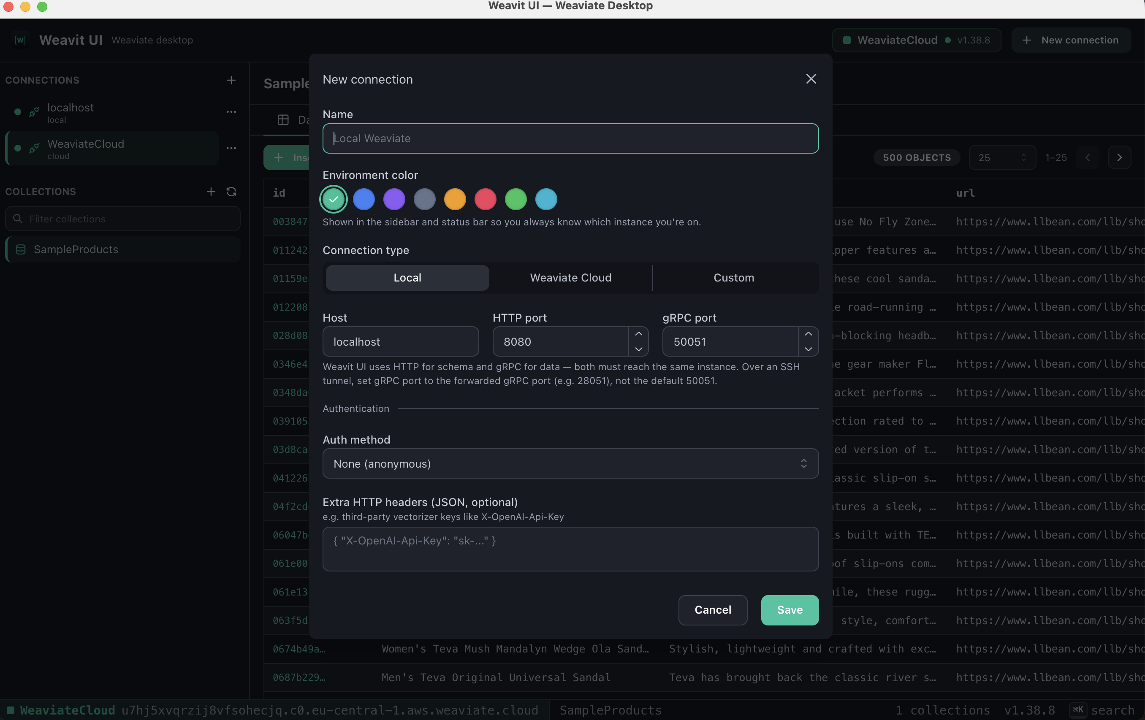Image resolution: width=1145 pixels, height=720 pixels.
Task: Open the page size 25 dropdown
Action: [1002, 157]
